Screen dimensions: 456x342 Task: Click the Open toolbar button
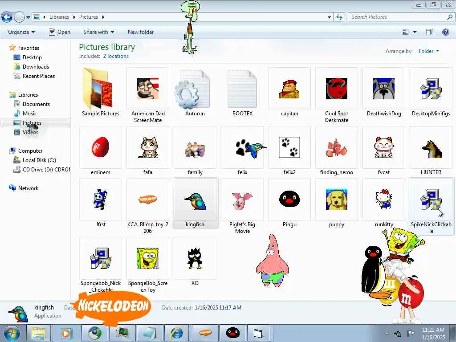click(x=60, y=32)
